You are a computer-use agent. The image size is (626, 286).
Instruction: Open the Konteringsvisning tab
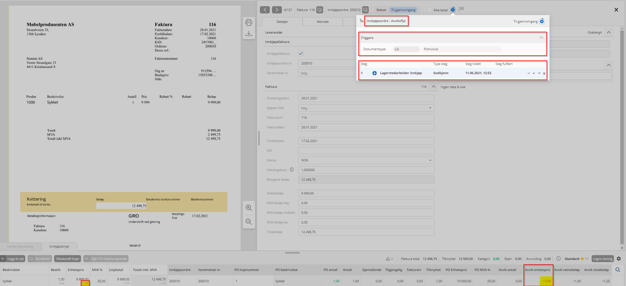[20, 247]
